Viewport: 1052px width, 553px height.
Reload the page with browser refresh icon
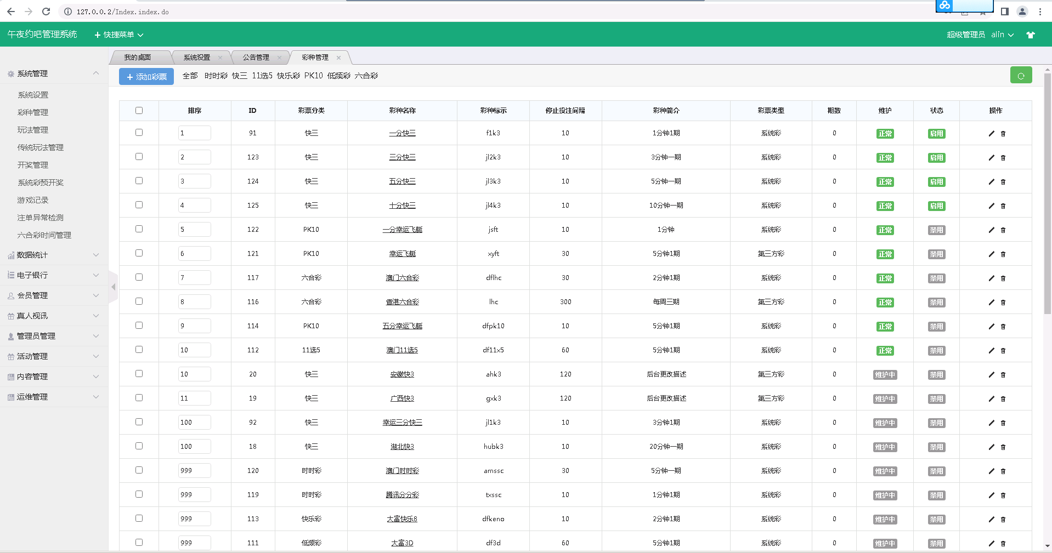coord(46,12)
